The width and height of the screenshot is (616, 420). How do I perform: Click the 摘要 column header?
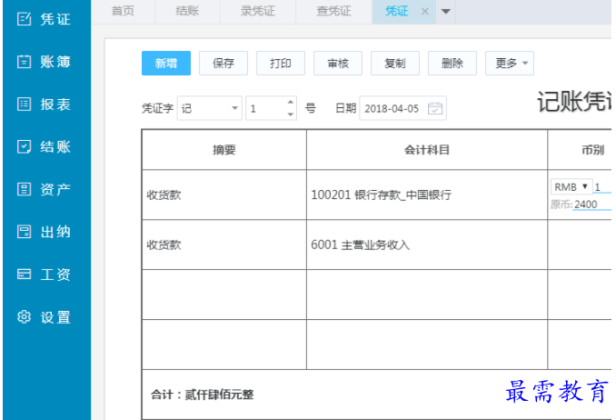224,150
